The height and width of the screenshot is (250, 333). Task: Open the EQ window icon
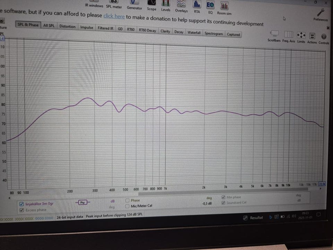[210, 5]
